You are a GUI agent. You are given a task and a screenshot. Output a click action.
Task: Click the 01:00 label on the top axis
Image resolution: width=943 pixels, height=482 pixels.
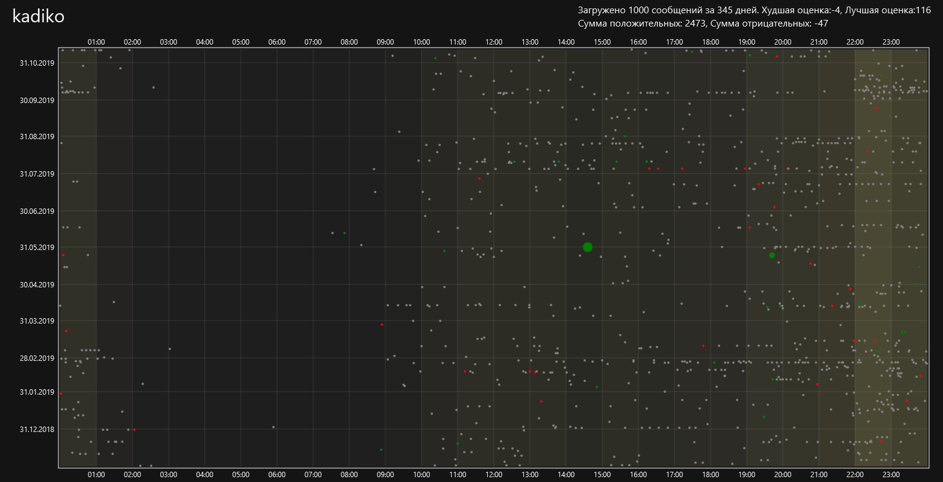click(96, 42)
